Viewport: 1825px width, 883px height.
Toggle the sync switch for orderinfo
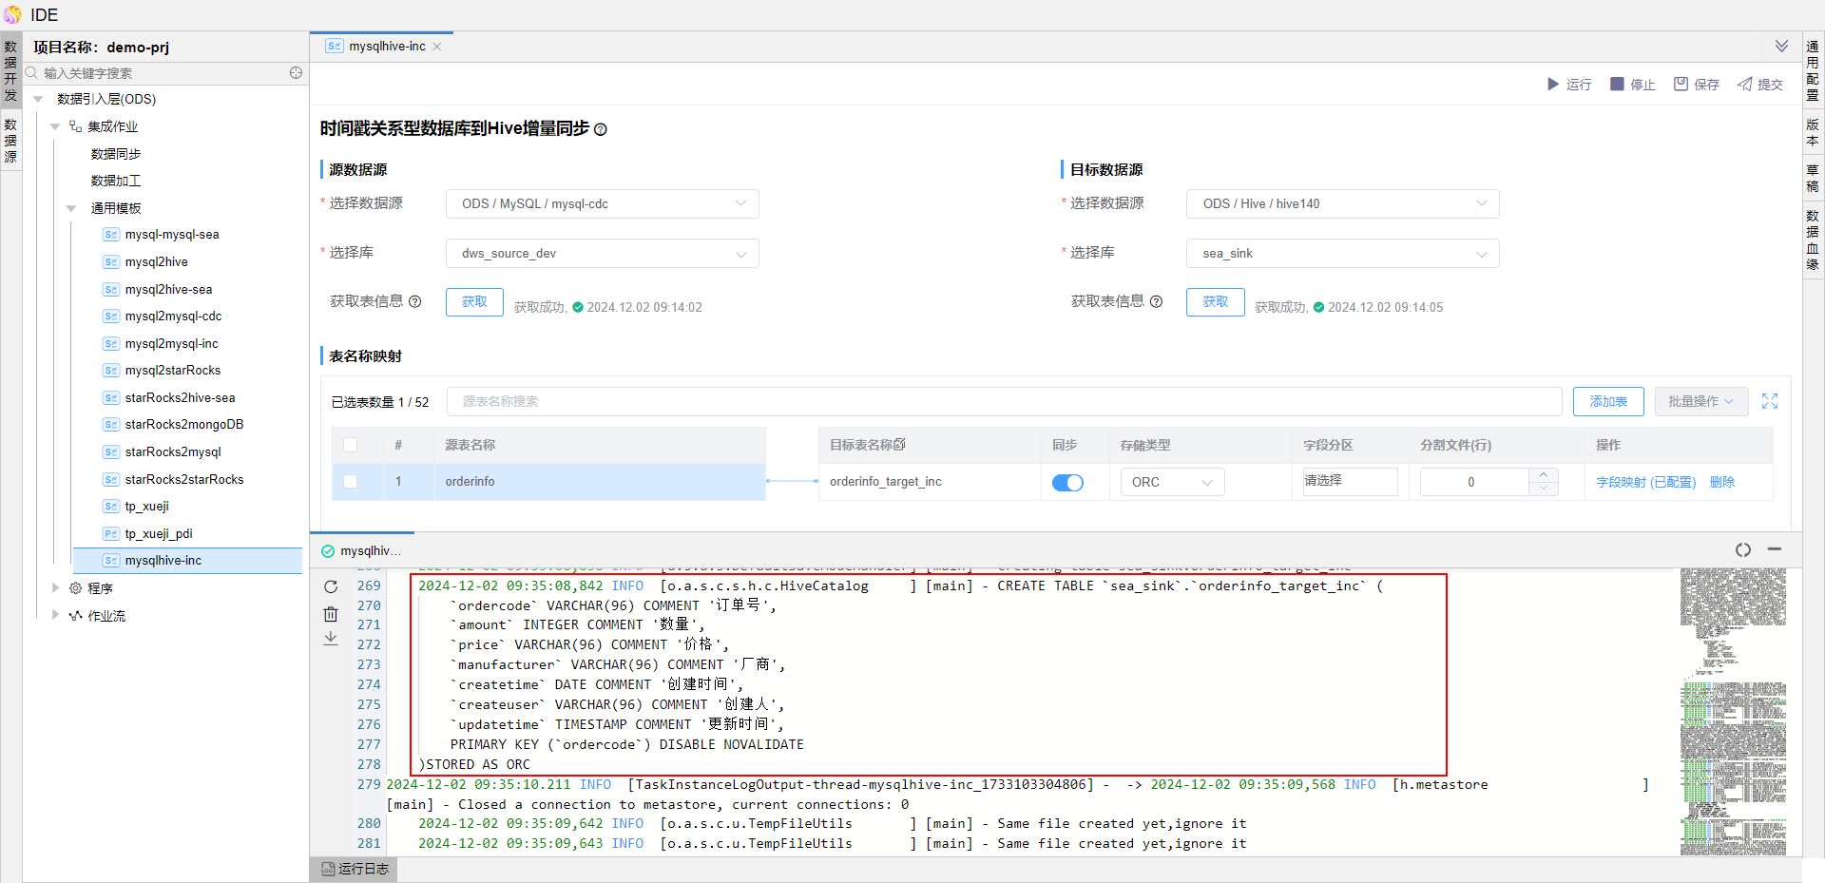(x=1067, y=483)
